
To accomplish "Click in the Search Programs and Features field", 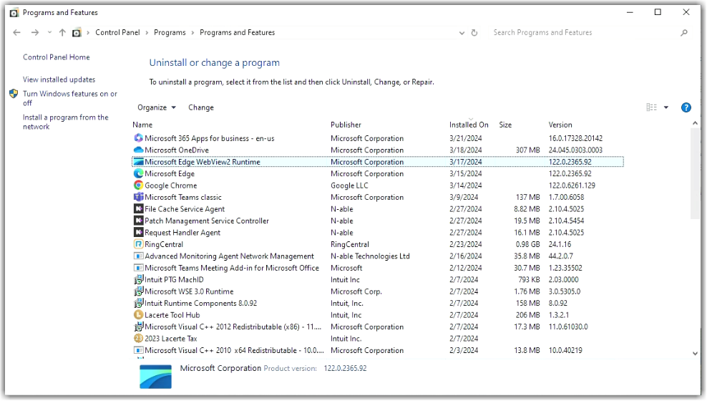I will coord(585,32).
